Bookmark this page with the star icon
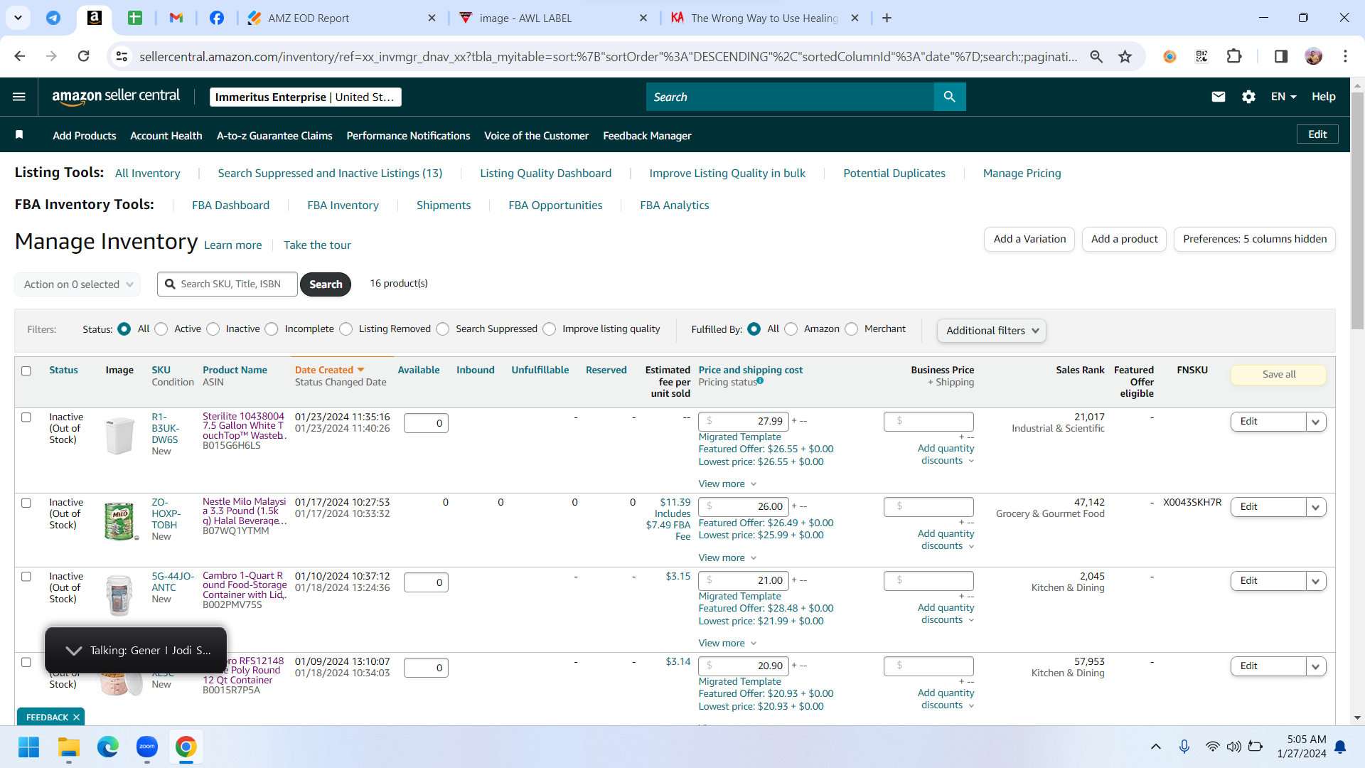 (1125, 56)
